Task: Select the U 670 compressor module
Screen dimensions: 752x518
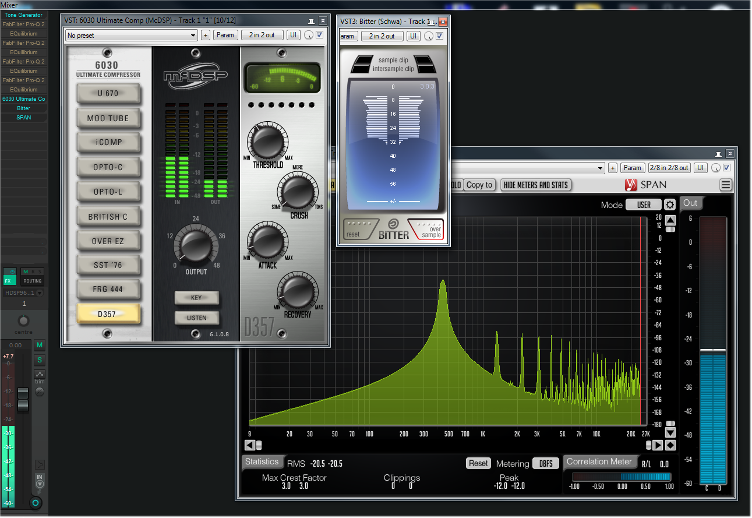Action: point(108,93)
